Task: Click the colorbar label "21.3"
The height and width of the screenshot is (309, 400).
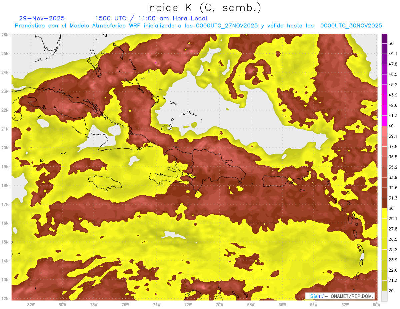Action: [x=393, y=280]
